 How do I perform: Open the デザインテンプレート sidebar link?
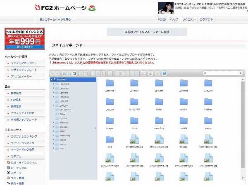[24, 70]
